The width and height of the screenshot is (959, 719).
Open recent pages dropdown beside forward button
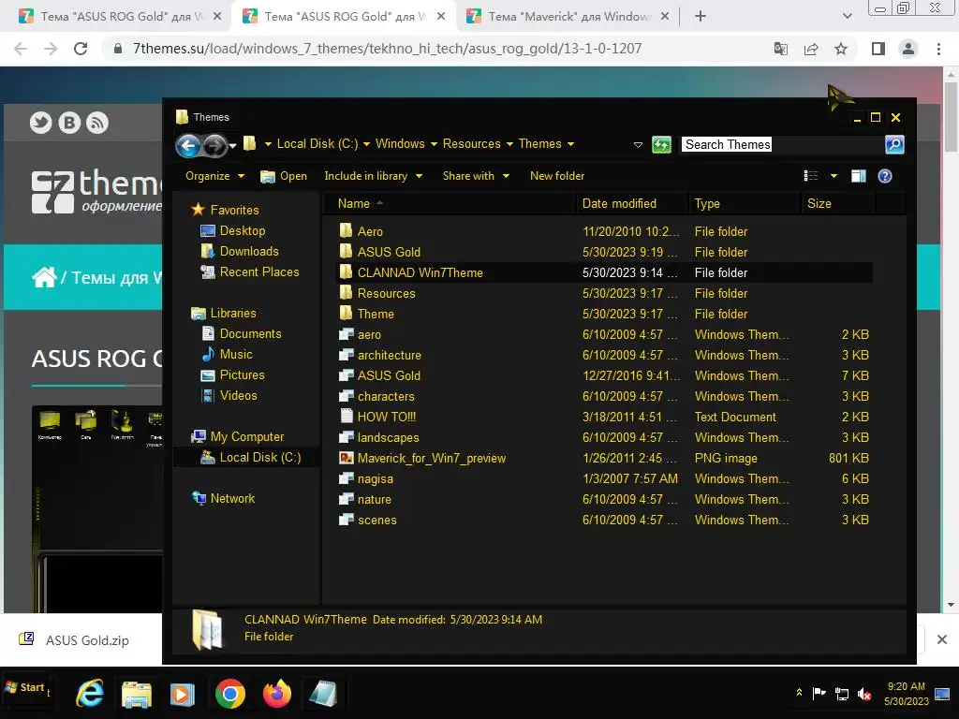[233, 146]
